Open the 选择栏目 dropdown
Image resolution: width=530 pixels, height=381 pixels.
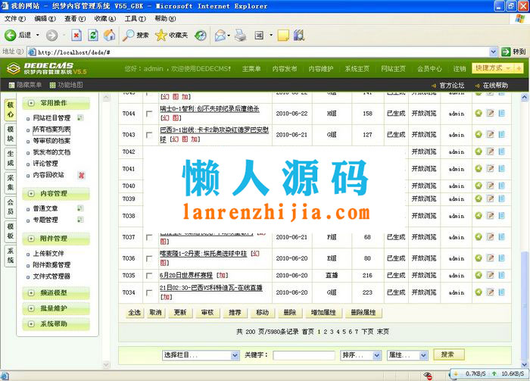coord(198,354)
